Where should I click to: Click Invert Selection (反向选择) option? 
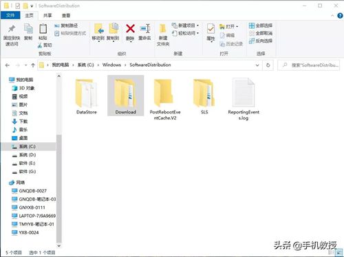pyautogui.click(x=261, y=41)
